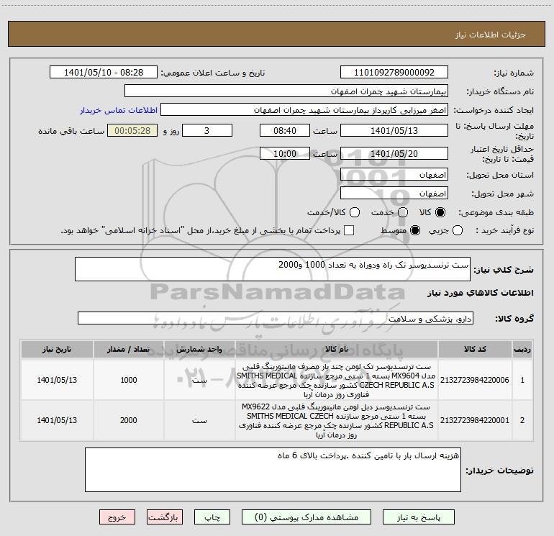Click the remaining time counter 00:05:28
This screenshot has width=554, height=536.
click(x=132, y=130)
